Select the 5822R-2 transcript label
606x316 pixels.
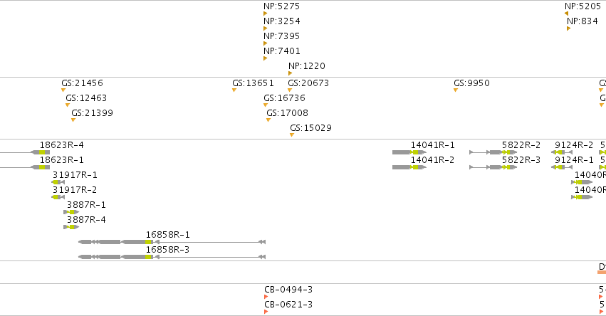click(x=521, y=145)
